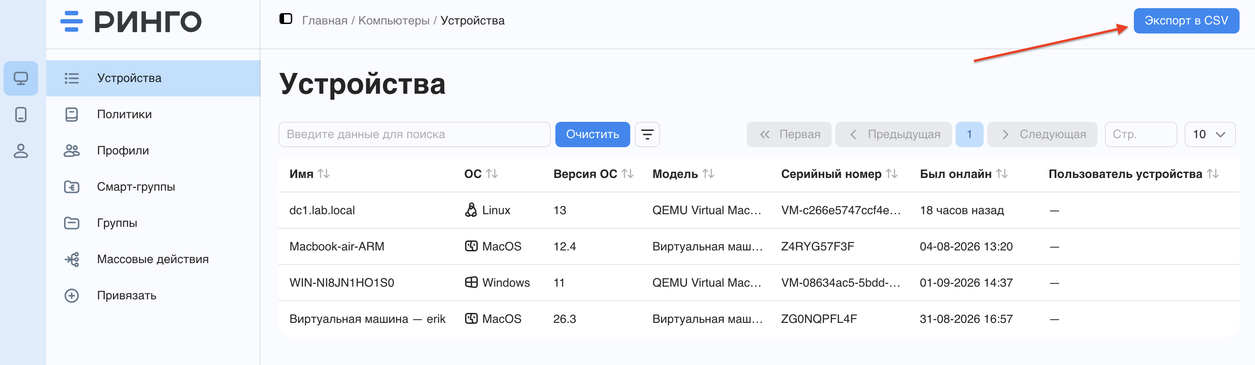The image size is (1255, 365).
Task: Click the Компьютеры breadcrumb link
Action: (x=394, y=20)
